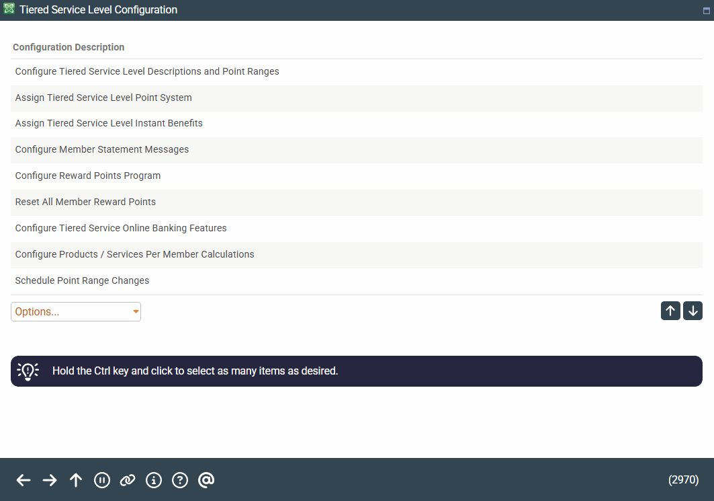Click the back arrow icon in bottom toolbar
The height and width of the screenshot is (501, 714).
pos(24,479)
